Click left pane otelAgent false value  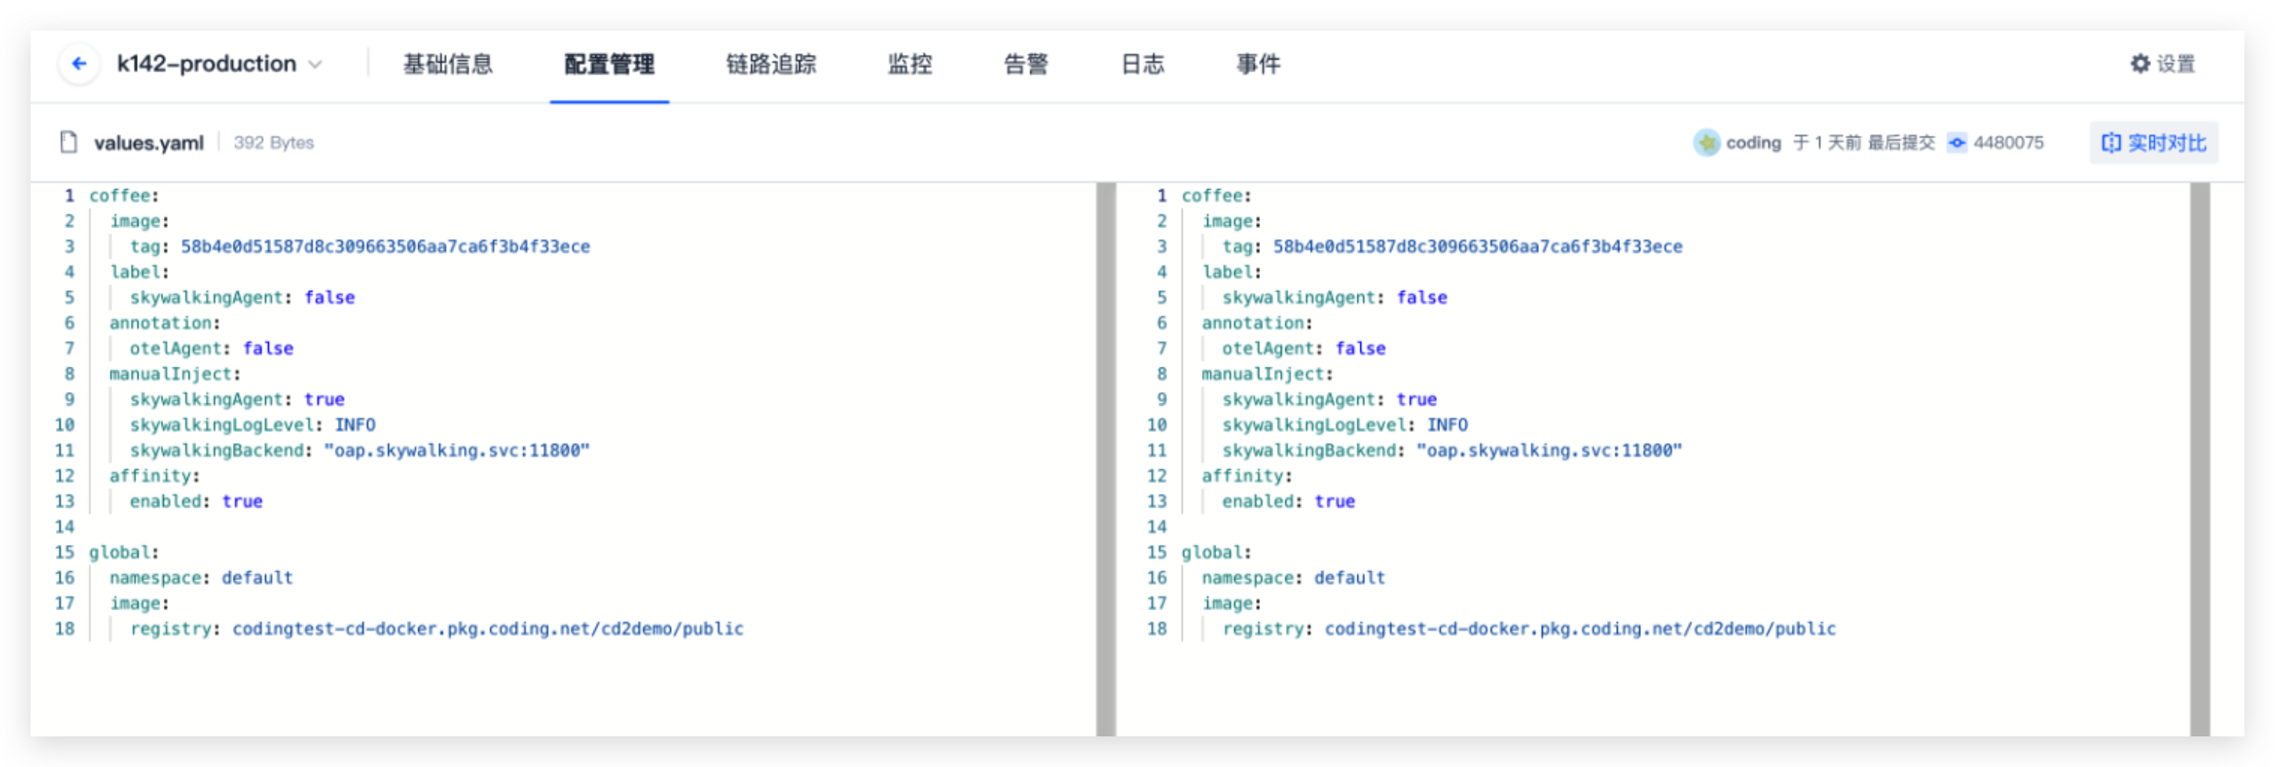(267, 348)
